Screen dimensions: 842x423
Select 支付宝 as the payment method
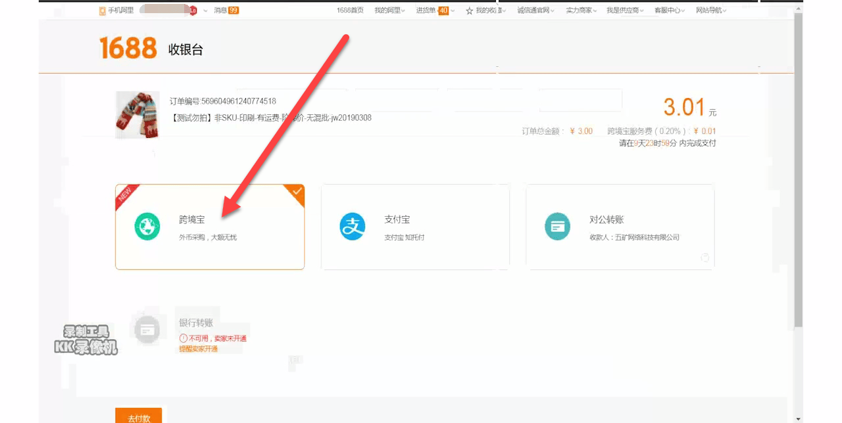point(414,227)
